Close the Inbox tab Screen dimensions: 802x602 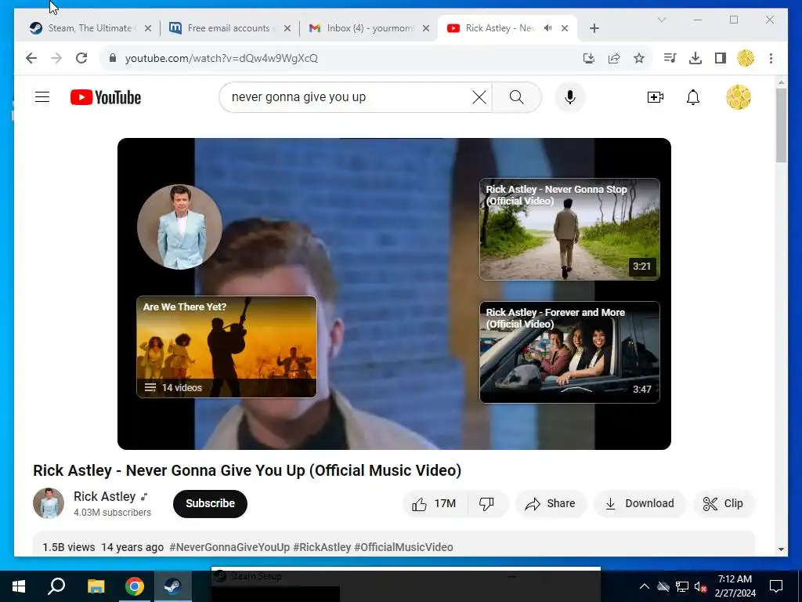(x=425, y=28)
